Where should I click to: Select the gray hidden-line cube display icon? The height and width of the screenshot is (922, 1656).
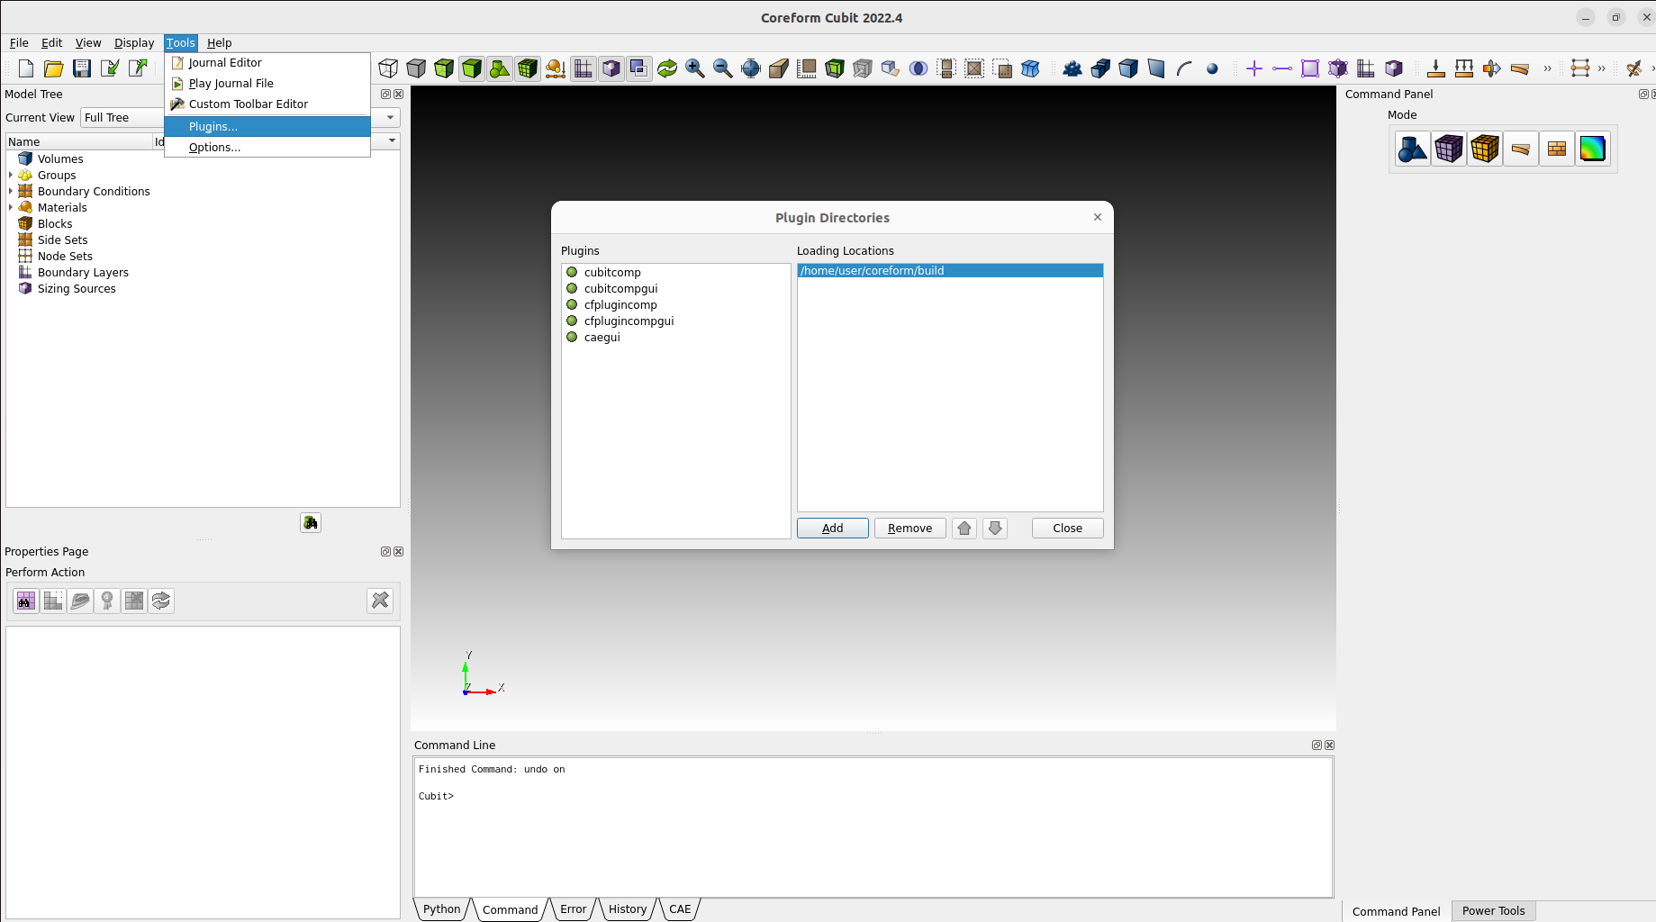tap(416, 68)
